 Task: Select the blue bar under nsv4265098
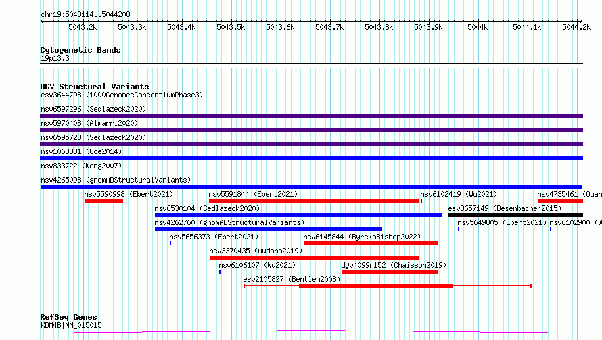click(311, 187)
